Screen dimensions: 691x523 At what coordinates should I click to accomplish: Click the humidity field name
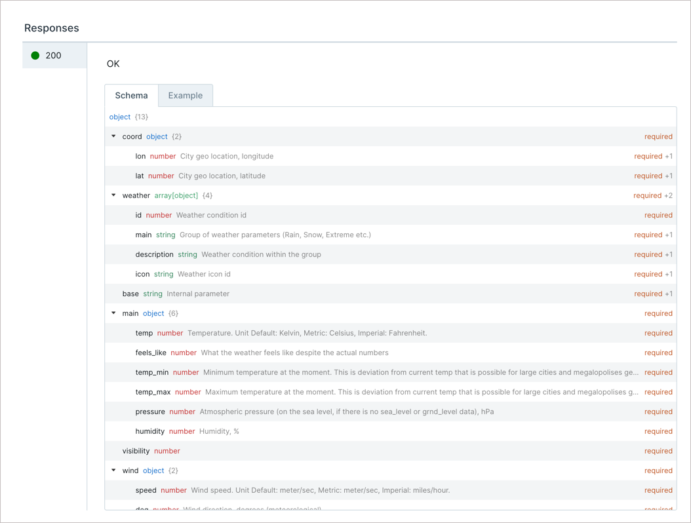click(150, 431)
